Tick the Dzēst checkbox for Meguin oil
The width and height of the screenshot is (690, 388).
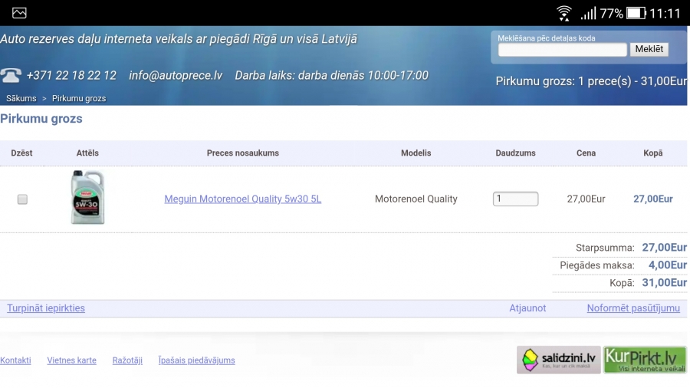coord(22,199)
